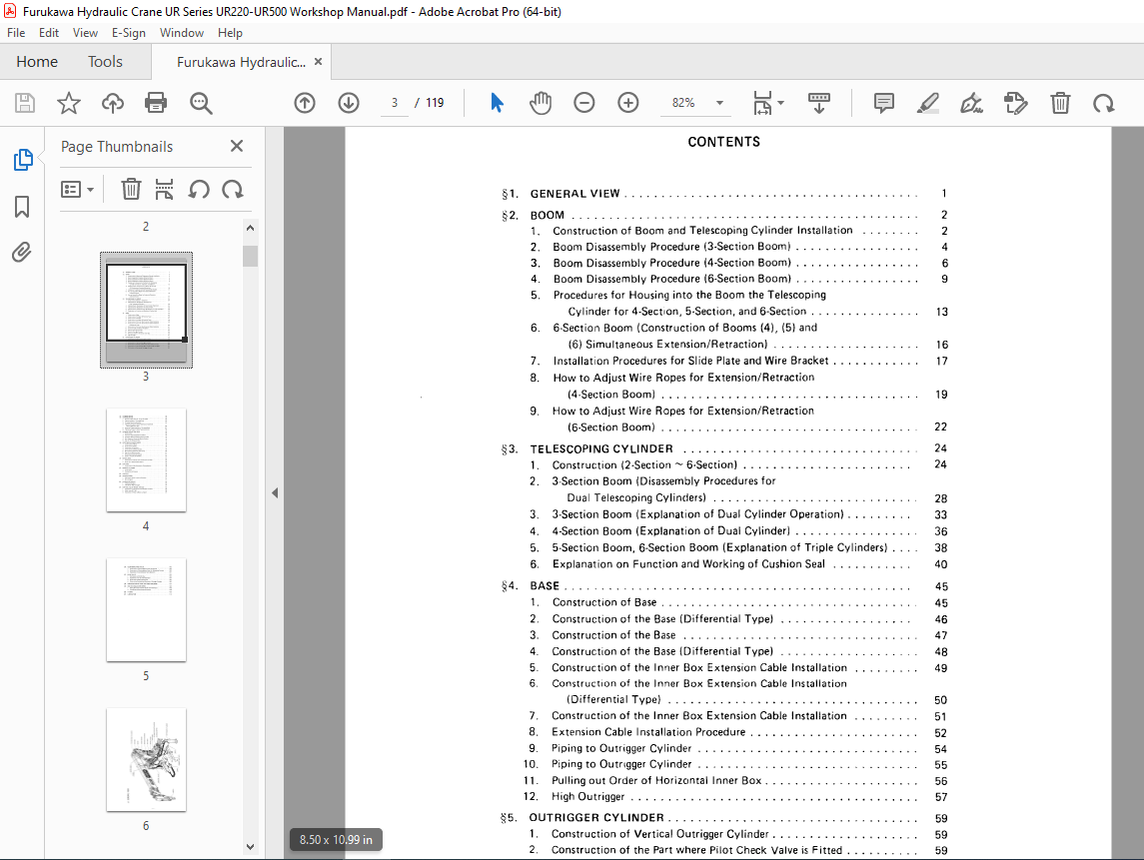Open the E-Sign menu
The height and width of the screenshot is (860, 1144).
pyautogui.click(x=129, y=33)
